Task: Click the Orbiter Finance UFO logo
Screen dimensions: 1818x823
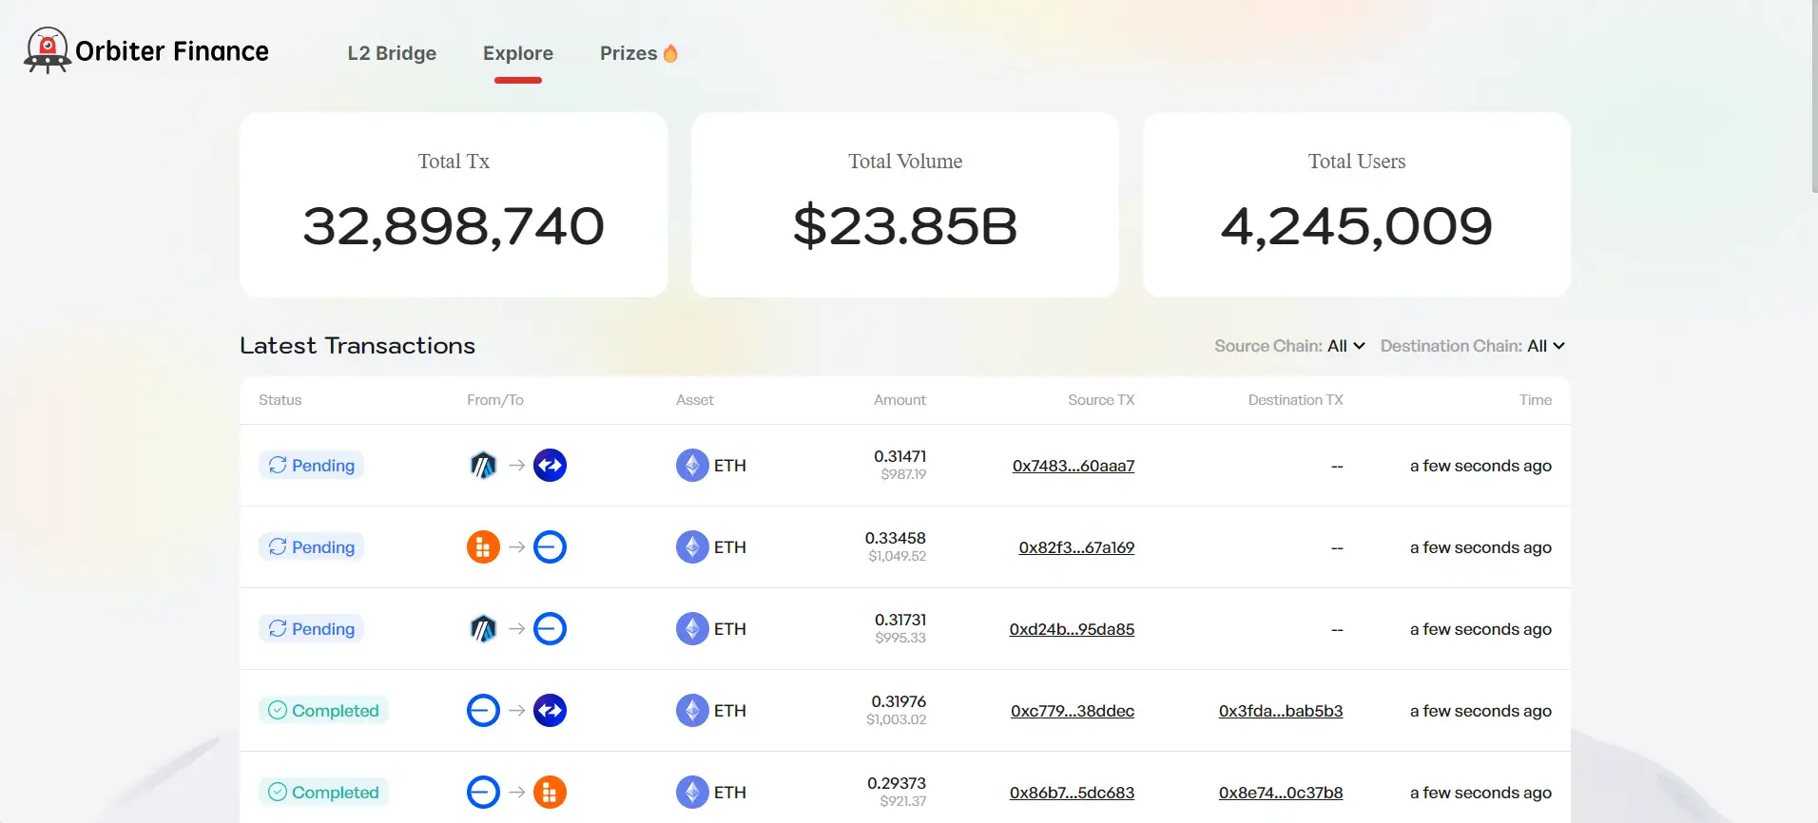Action: (47, 50)
